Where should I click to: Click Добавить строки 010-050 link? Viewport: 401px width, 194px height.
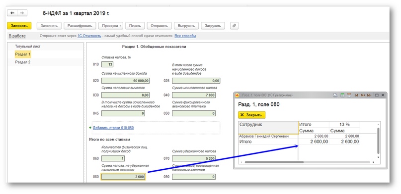pos(113,128)
